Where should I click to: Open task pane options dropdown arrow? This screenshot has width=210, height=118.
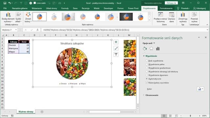pyautogui.click(x=199, y=37)
